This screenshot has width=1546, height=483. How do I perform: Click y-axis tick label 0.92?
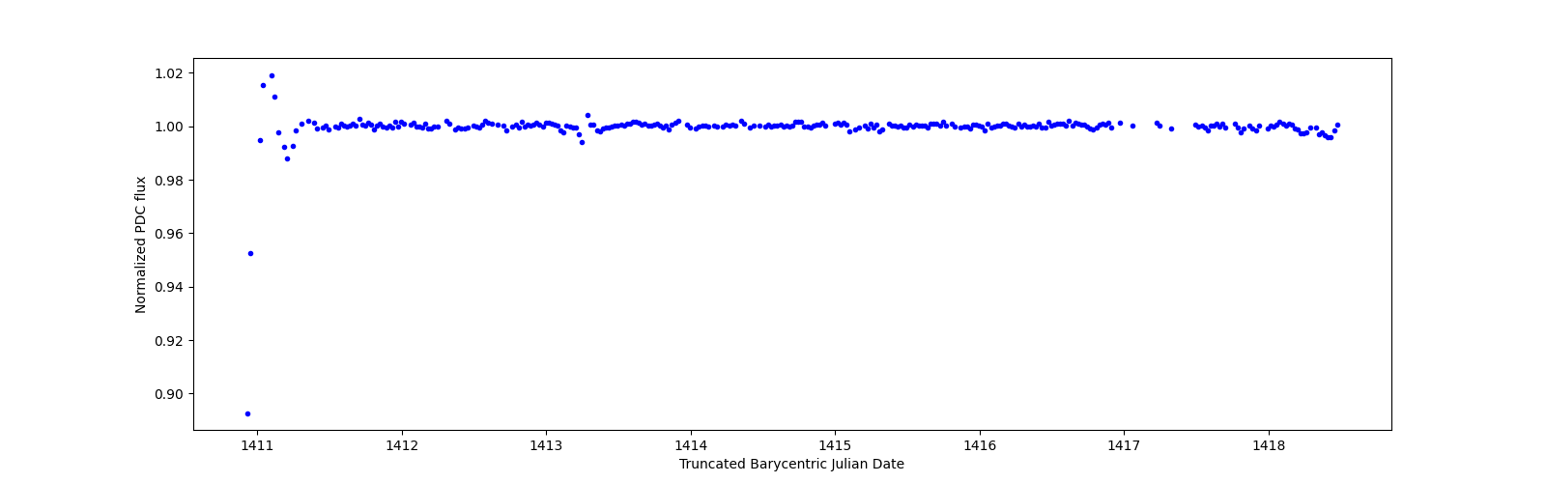[170, 341]
